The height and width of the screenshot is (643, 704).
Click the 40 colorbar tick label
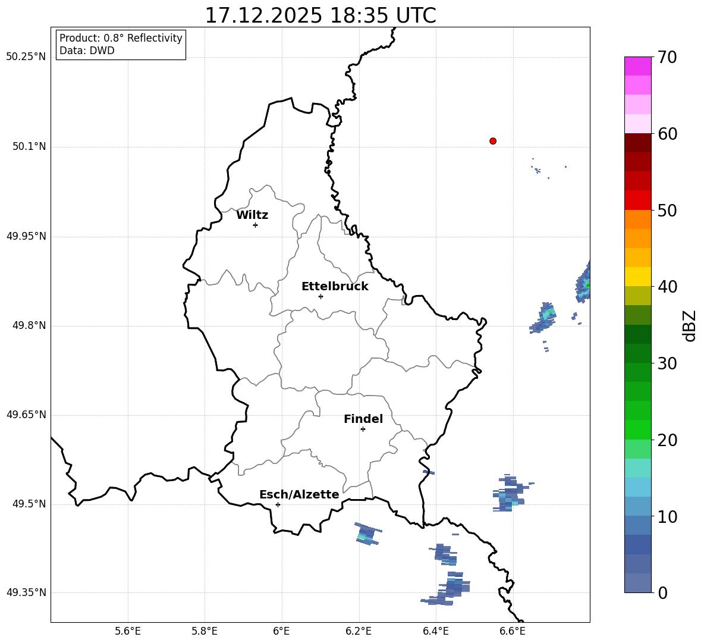coord(667,287)
